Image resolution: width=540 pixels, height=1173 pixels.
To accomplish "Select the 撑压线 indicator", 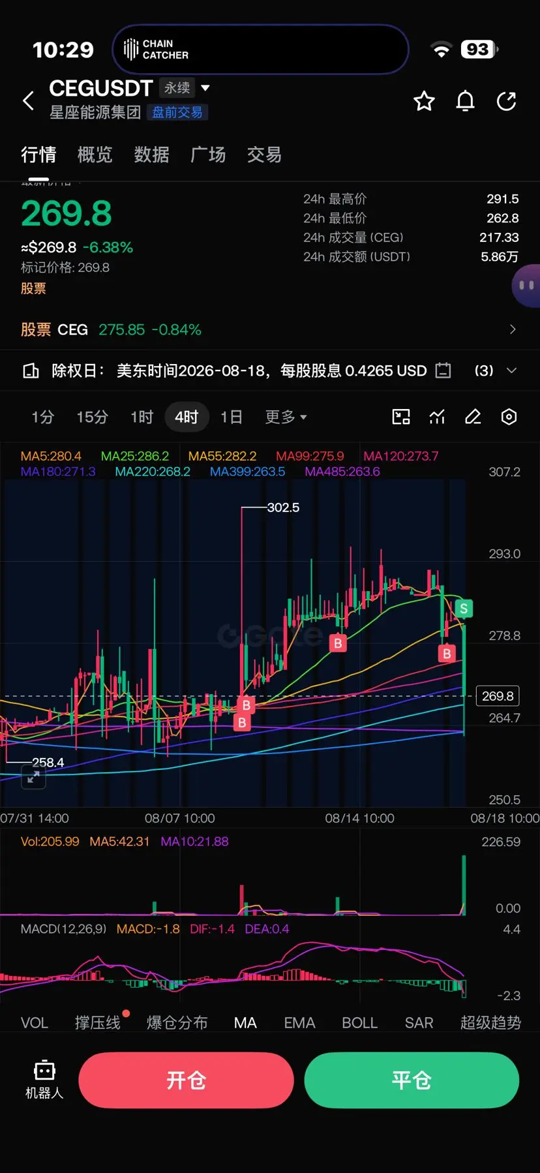I will [98, 1022].
